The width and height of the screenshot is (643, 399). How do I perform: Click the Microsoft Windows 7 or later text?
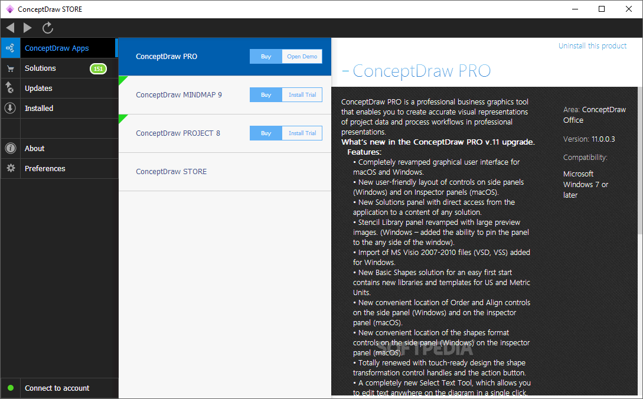coord(586,185)
